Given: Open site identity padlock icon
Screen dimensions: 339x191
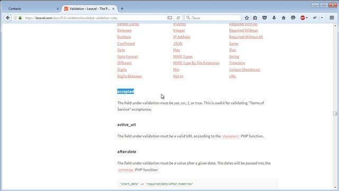Looking at the screenshot, I should pyautogui.click(x=20, y=18).
